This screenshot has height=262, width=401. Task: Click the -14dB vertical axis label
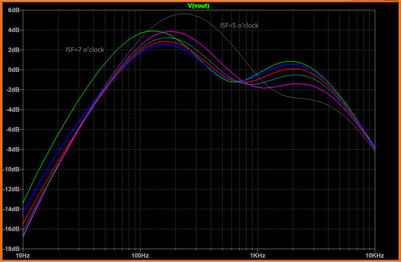point(12,209)
